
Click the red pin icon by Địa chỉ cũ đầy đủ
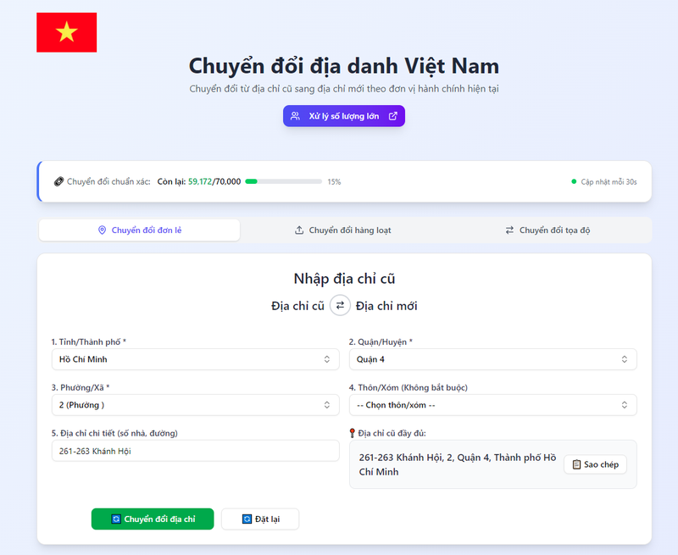pyautogui.click(x=352, y=433)
